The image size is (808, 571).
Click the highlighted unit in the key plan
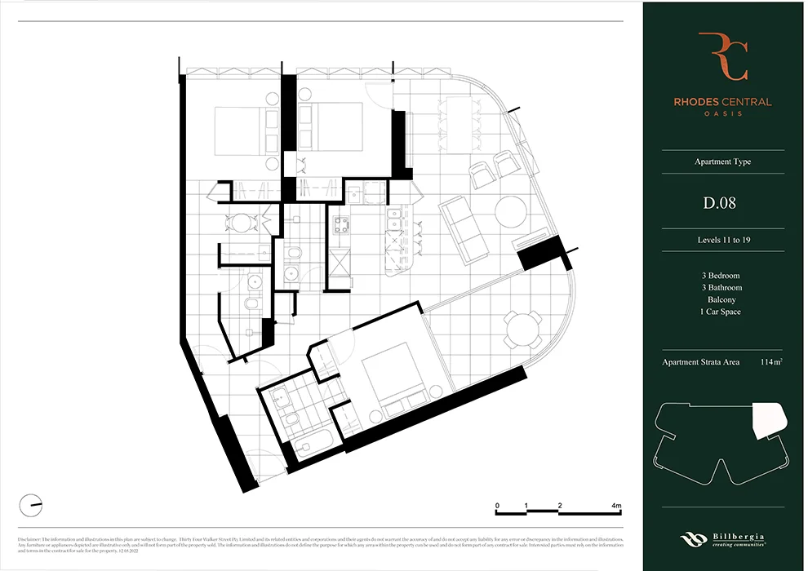pyautogui.click(x=767, y=421)
